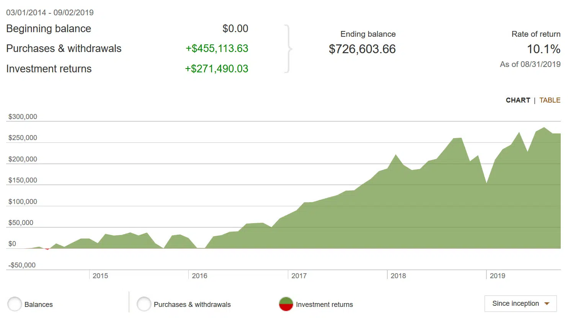
Task: Click the 2016 marker on the chart axis
Action: tap(199, 276)
